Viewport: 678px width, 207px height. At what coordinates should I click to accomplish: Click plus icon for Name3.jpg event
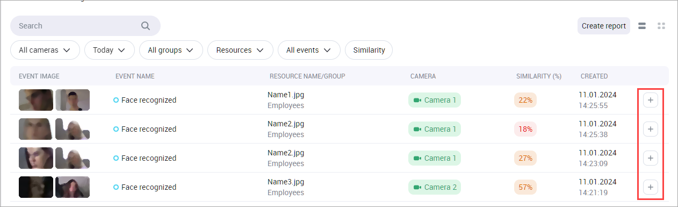pos(651,187)
